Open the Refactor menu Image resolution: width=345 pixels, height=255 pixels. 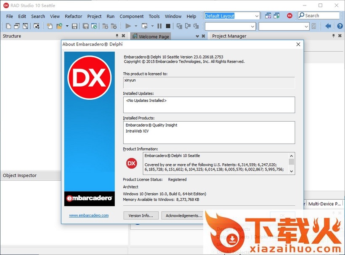[x=73, y=16]
